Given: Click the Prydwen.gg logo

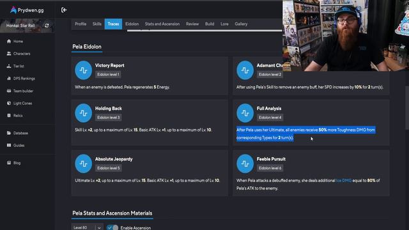Looking at the screenshot, I should tap(27, 10).
